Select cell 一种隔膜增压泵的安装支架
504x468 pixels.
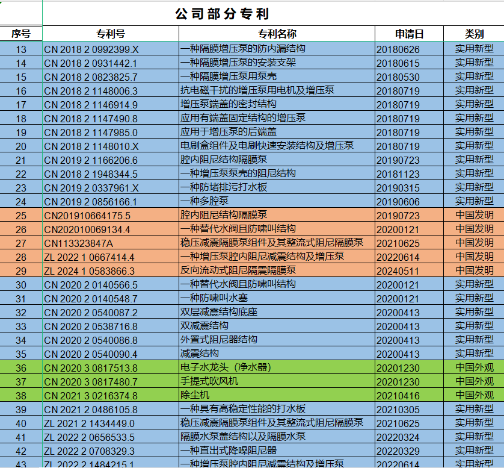(277, 63)
